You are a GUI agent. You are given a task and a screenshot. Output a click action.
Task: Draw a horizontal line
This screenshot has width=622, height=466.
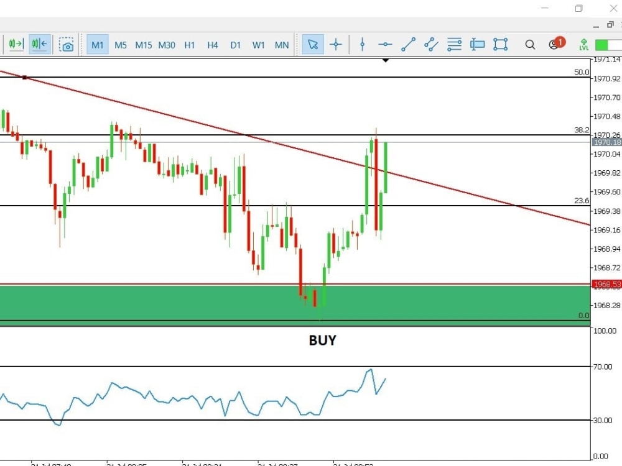385,44
